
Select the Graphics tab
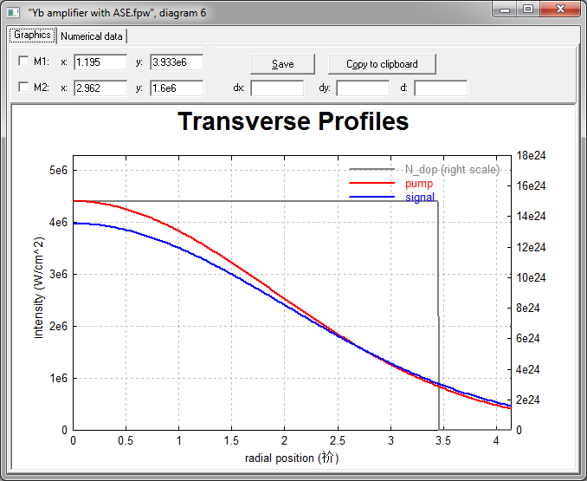[32, 36]
